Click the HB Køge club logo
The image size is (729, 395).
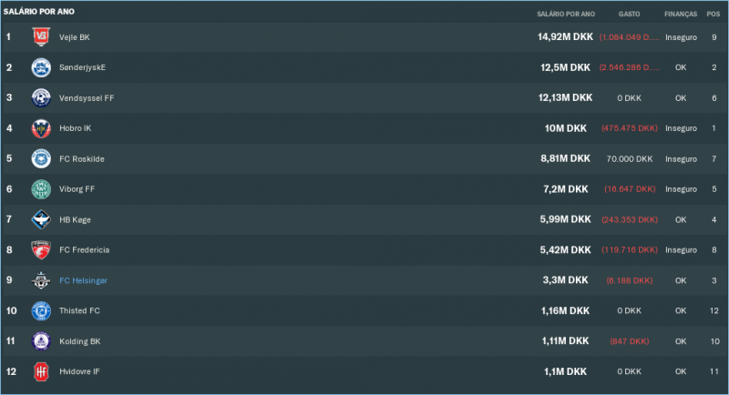pos(41,219)
